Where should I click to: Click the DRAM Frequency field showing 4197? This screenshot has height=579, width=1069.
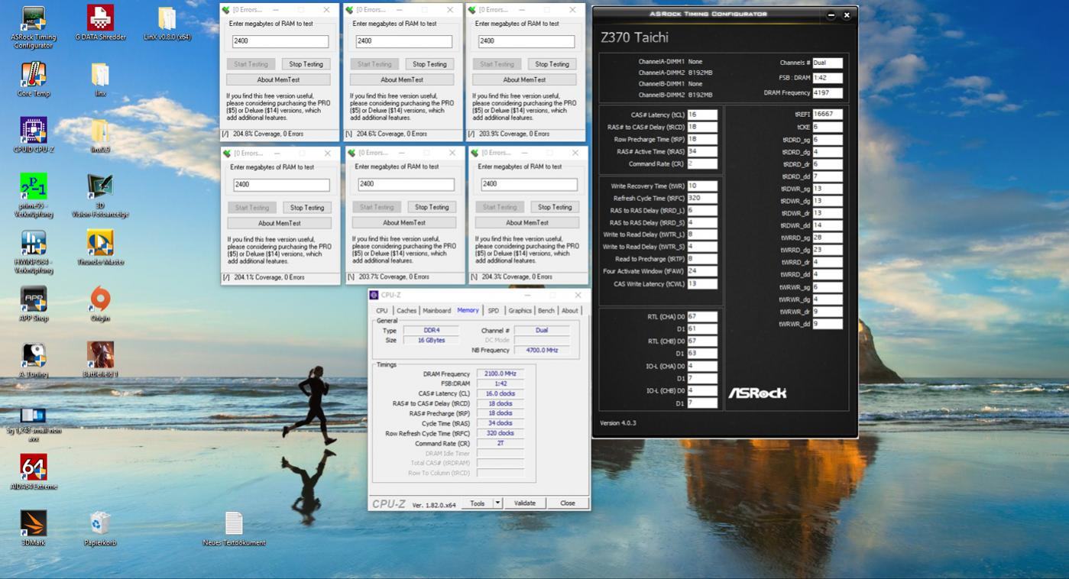pyautogui.click(x=828, y=92)
